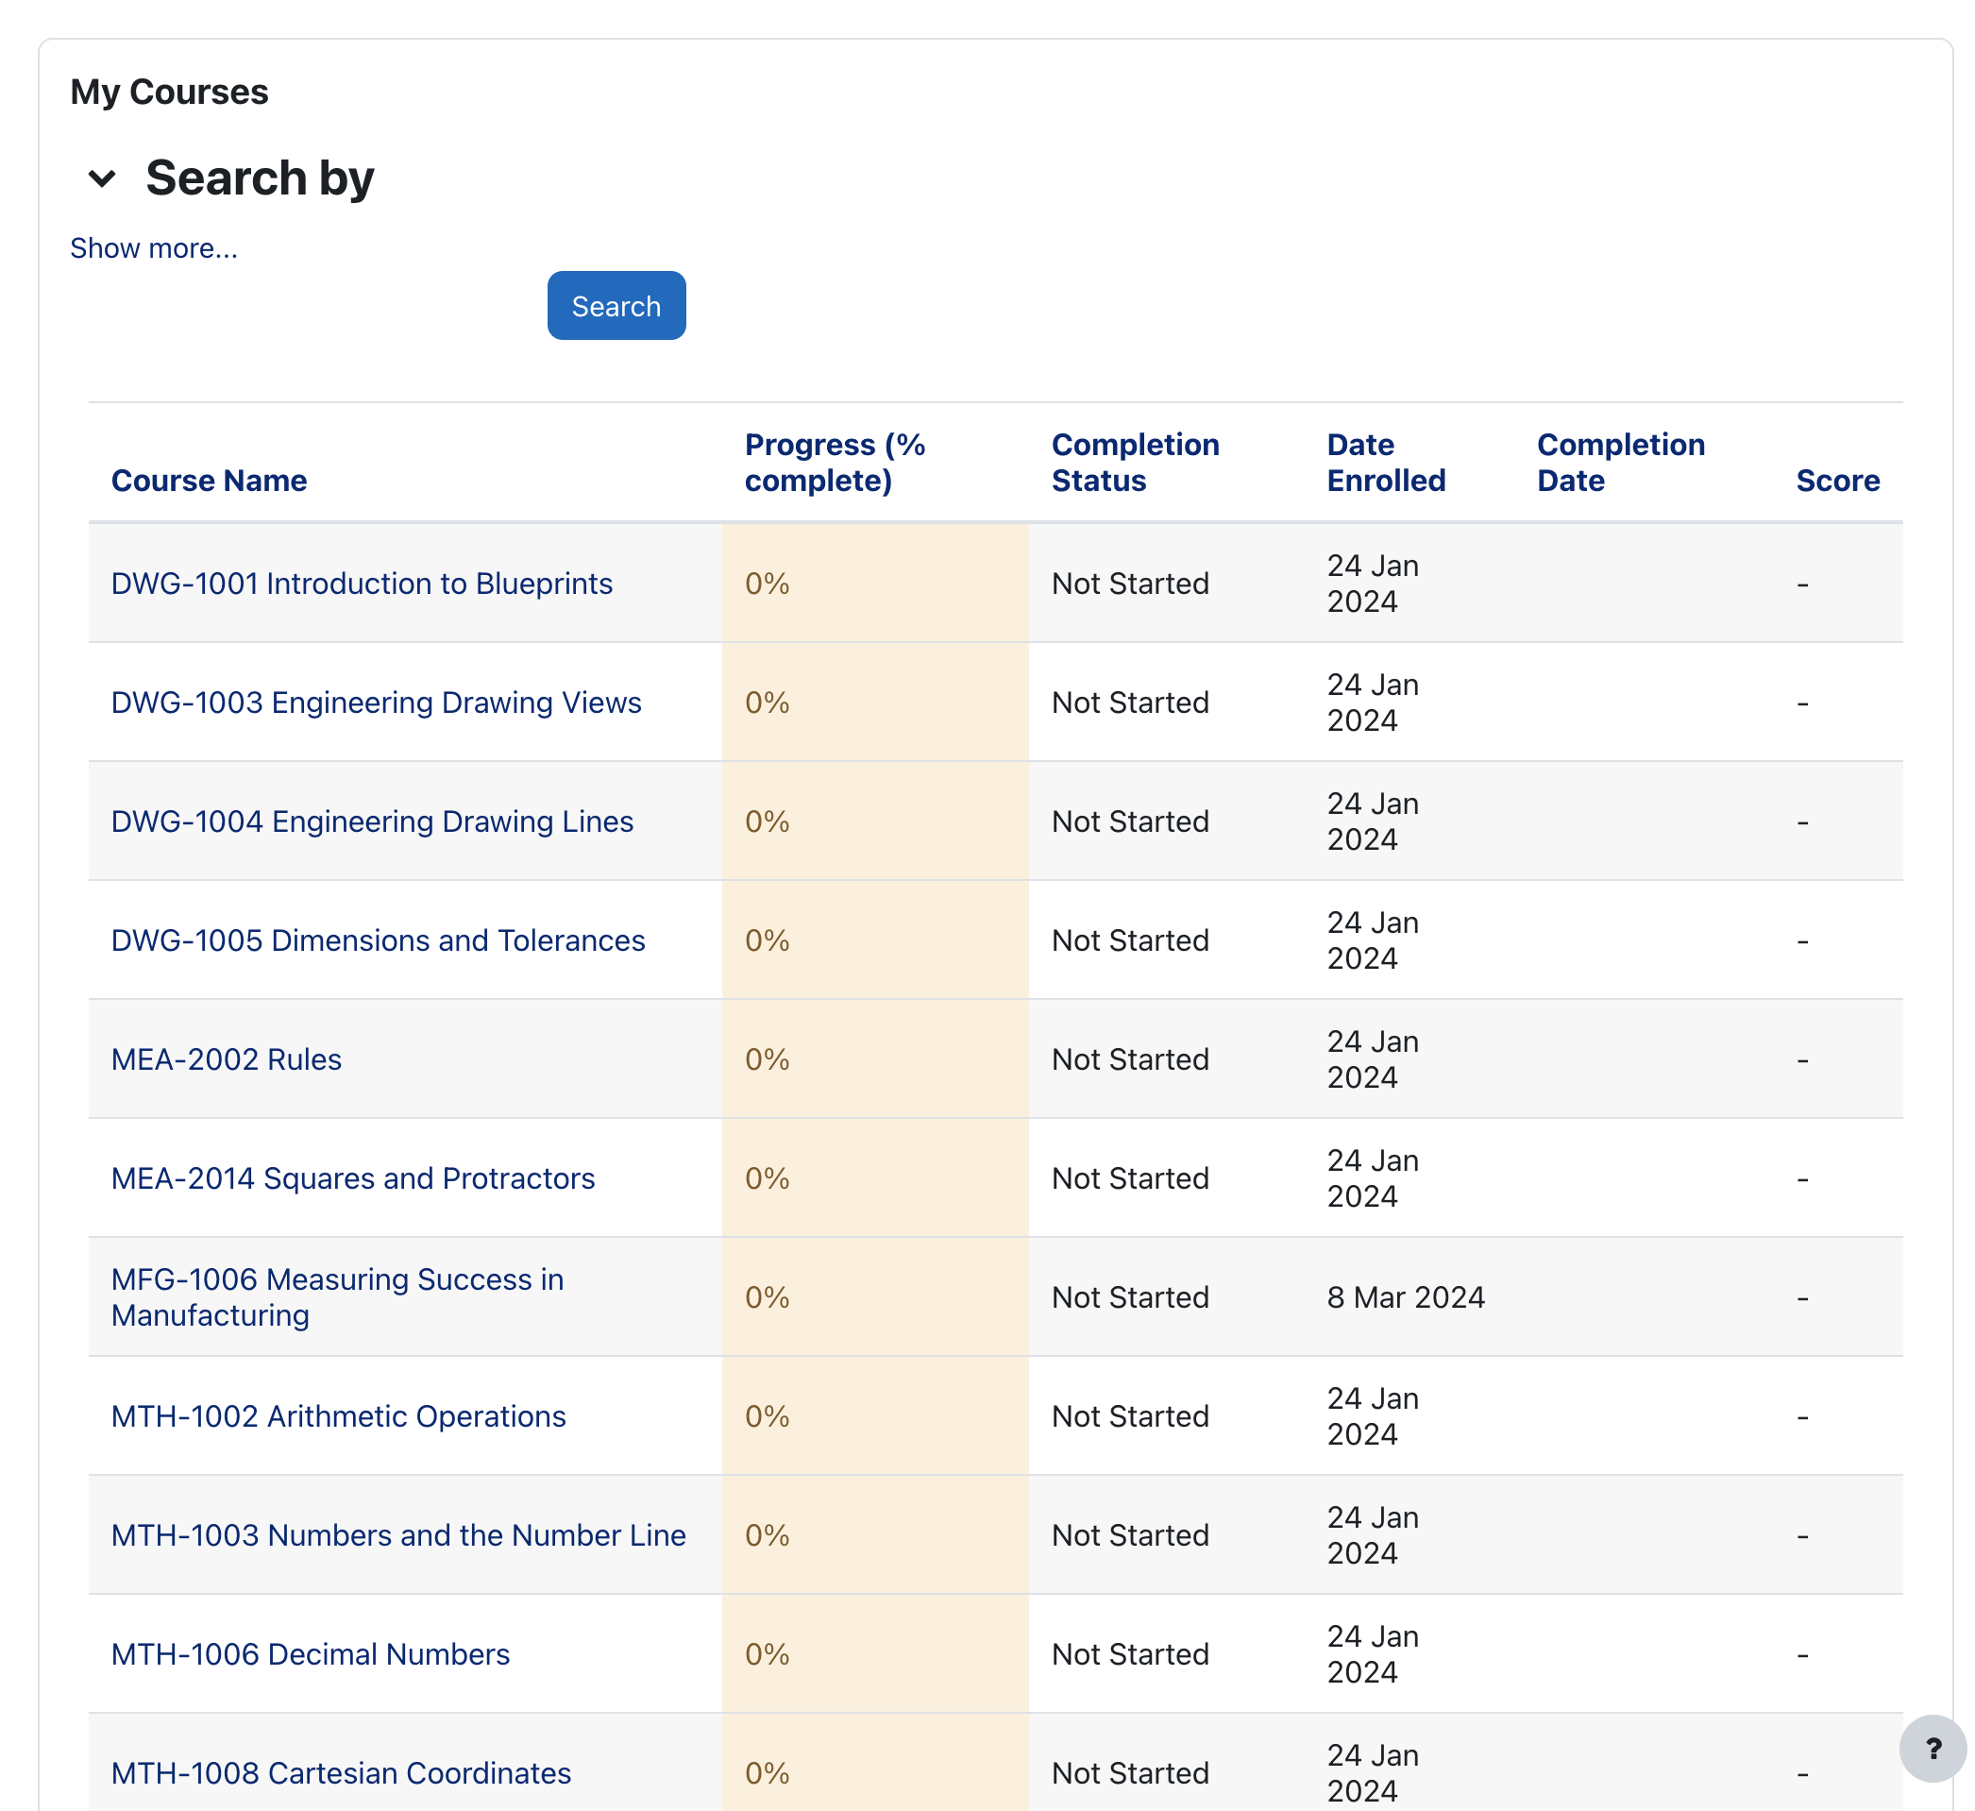Screen dimensions: 1975x1811
Task: Sort by Completion Date column header
Action: 1619,463
